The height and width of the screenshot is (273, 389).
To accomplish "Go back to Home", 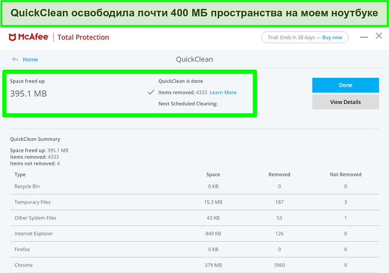I will (31, 59).
